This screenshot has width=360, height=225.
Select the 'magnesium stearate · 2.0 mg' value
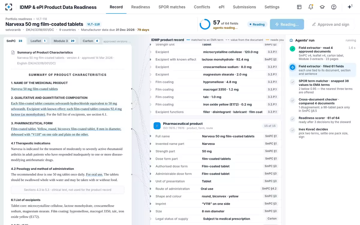coord(225,74)
